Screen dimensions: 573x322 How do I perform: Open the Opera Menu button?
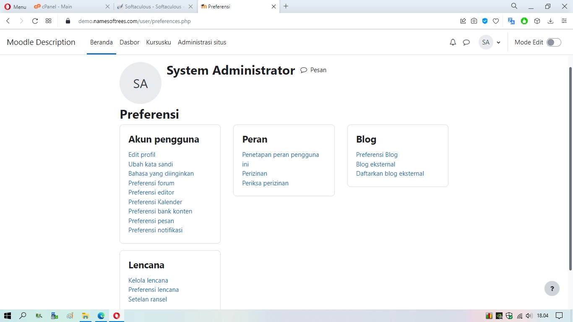click(15, 7)
